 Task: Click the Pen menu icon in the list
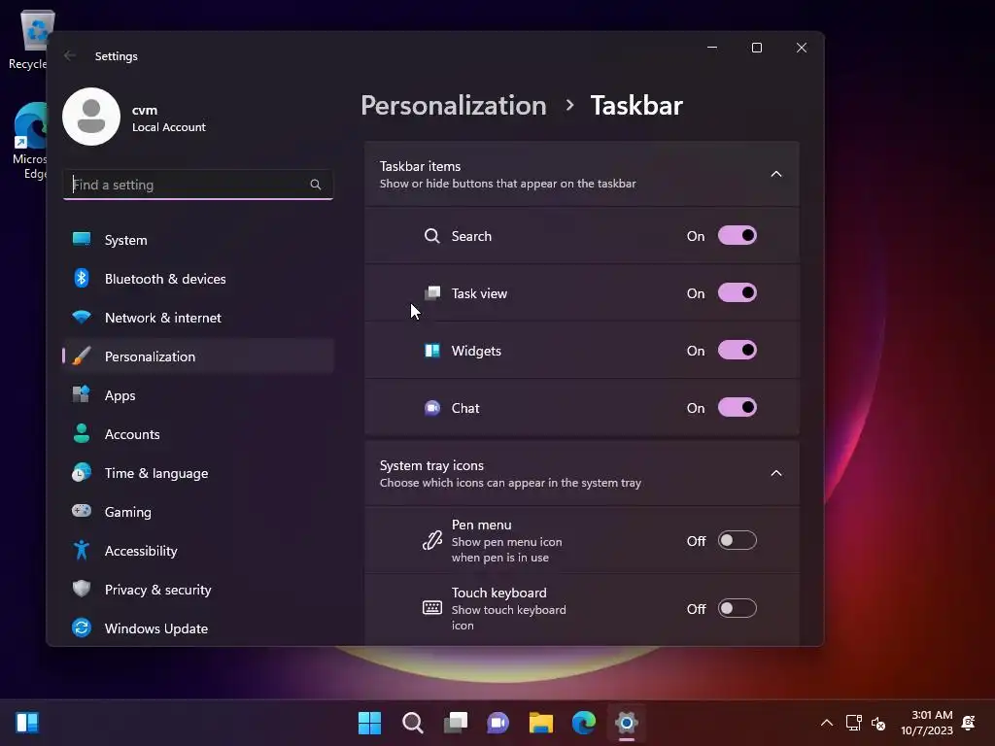click(x=432, y=540)
